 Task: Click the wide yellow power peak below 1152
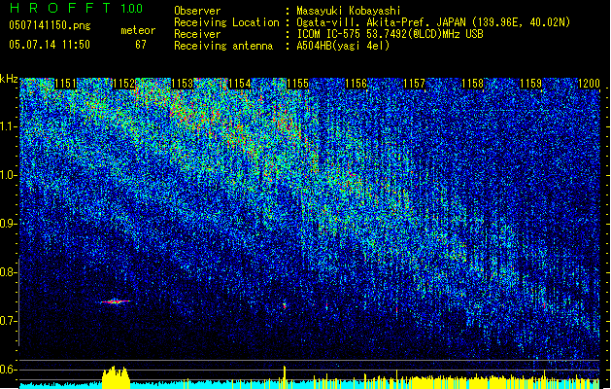click(116, 377)
